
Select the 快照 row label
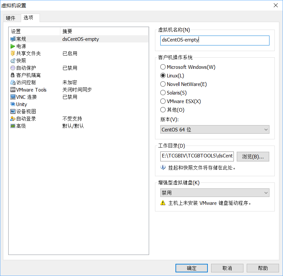(x=21, y=61)
